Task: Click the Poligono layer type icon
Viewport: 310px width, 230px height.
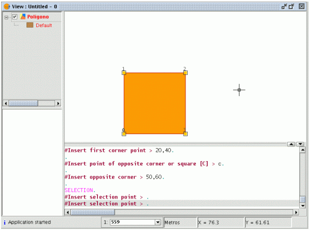Action: coord(23,17)
